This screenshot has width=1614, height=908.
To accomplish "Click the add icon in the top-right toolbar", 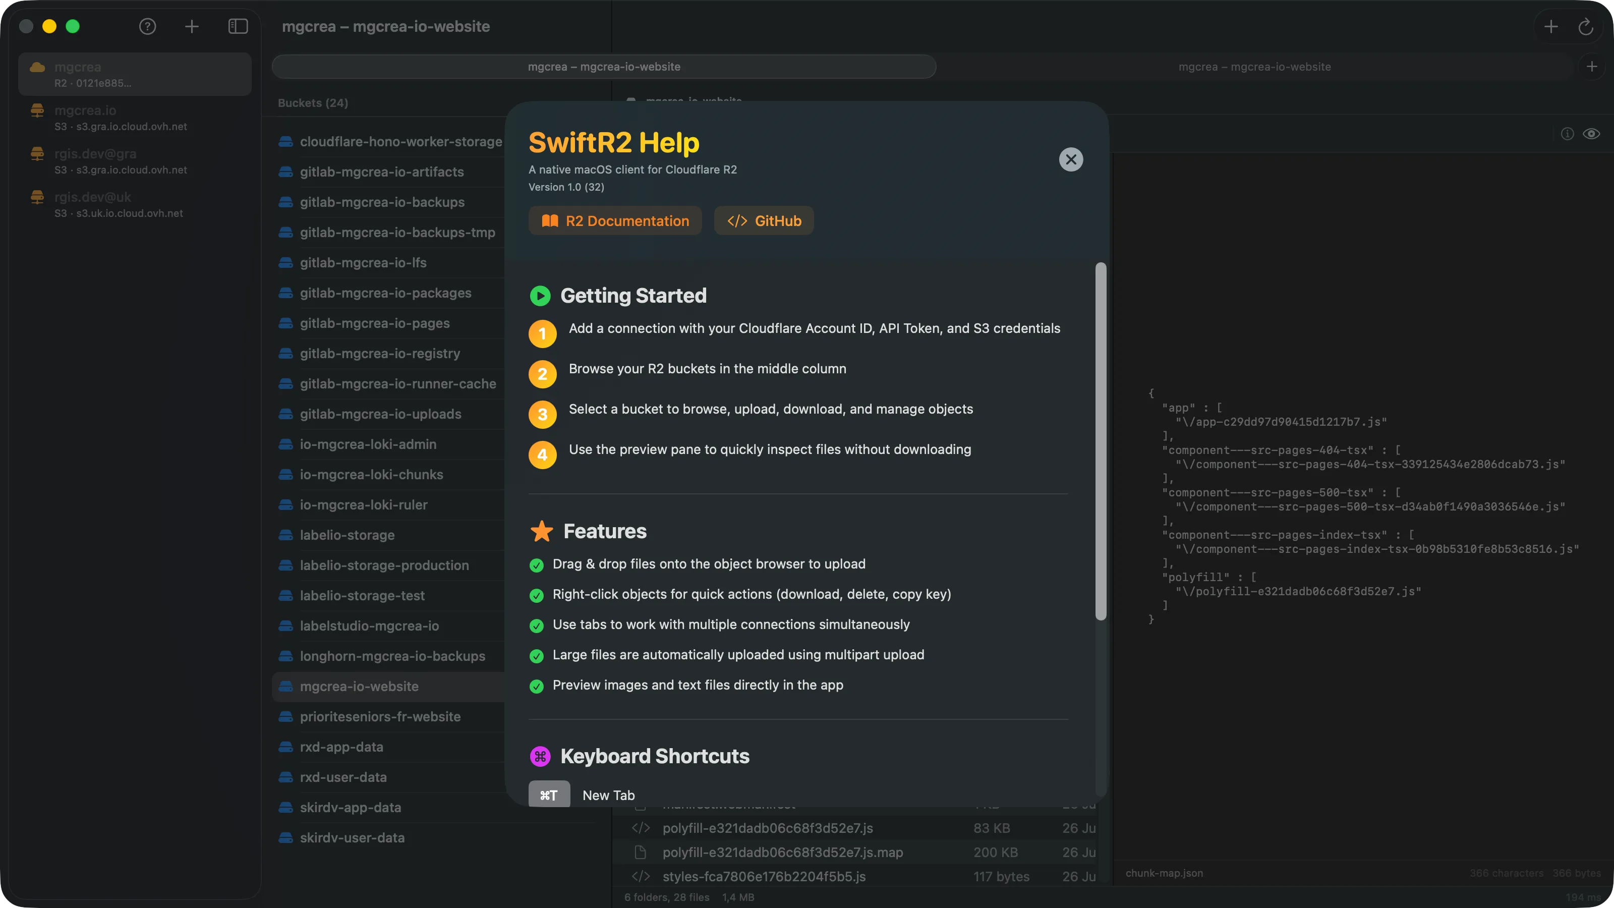I will [1551, 26].
